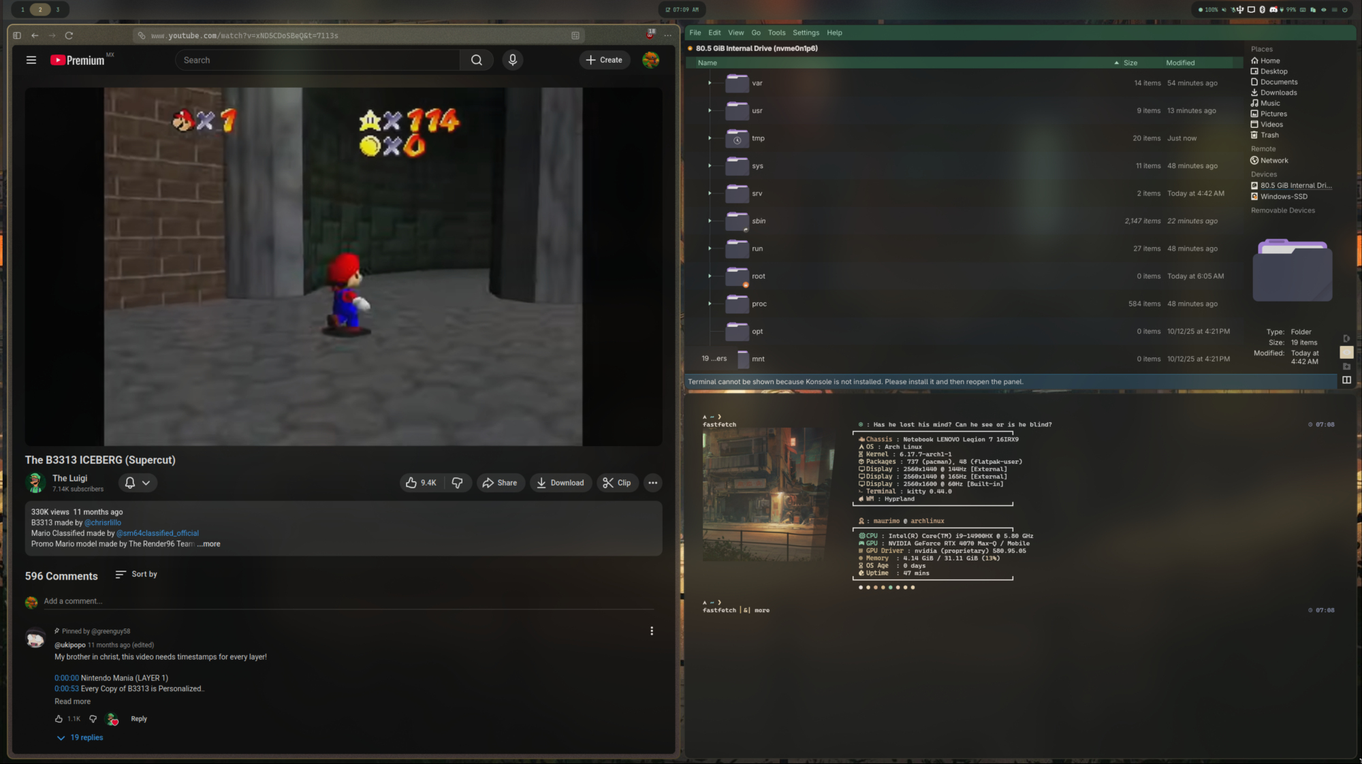Expand the usr folder tree arrow
Screen dimensions: 1362x764
(710, 110)
